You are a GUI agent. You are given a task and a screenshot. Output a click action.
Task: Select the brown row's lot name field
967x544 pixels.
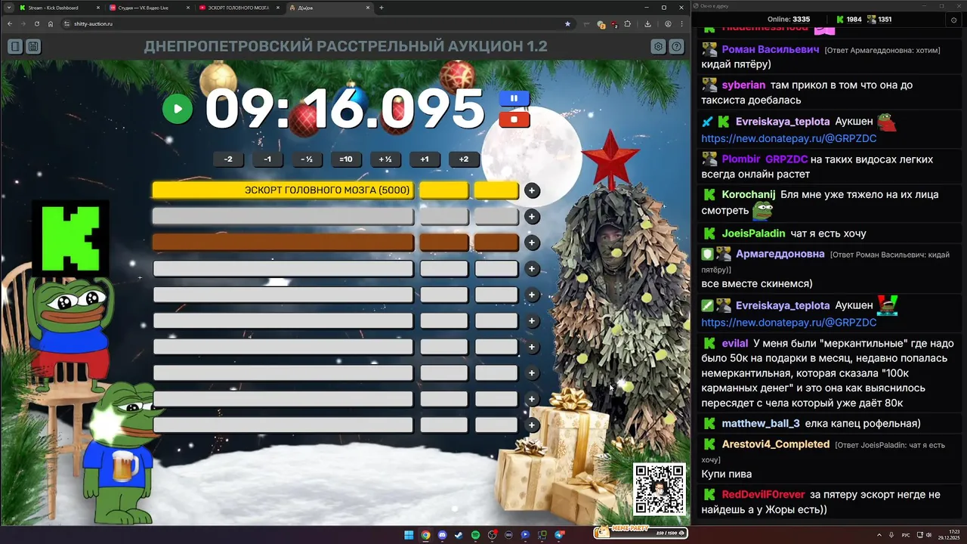[283, 243]
